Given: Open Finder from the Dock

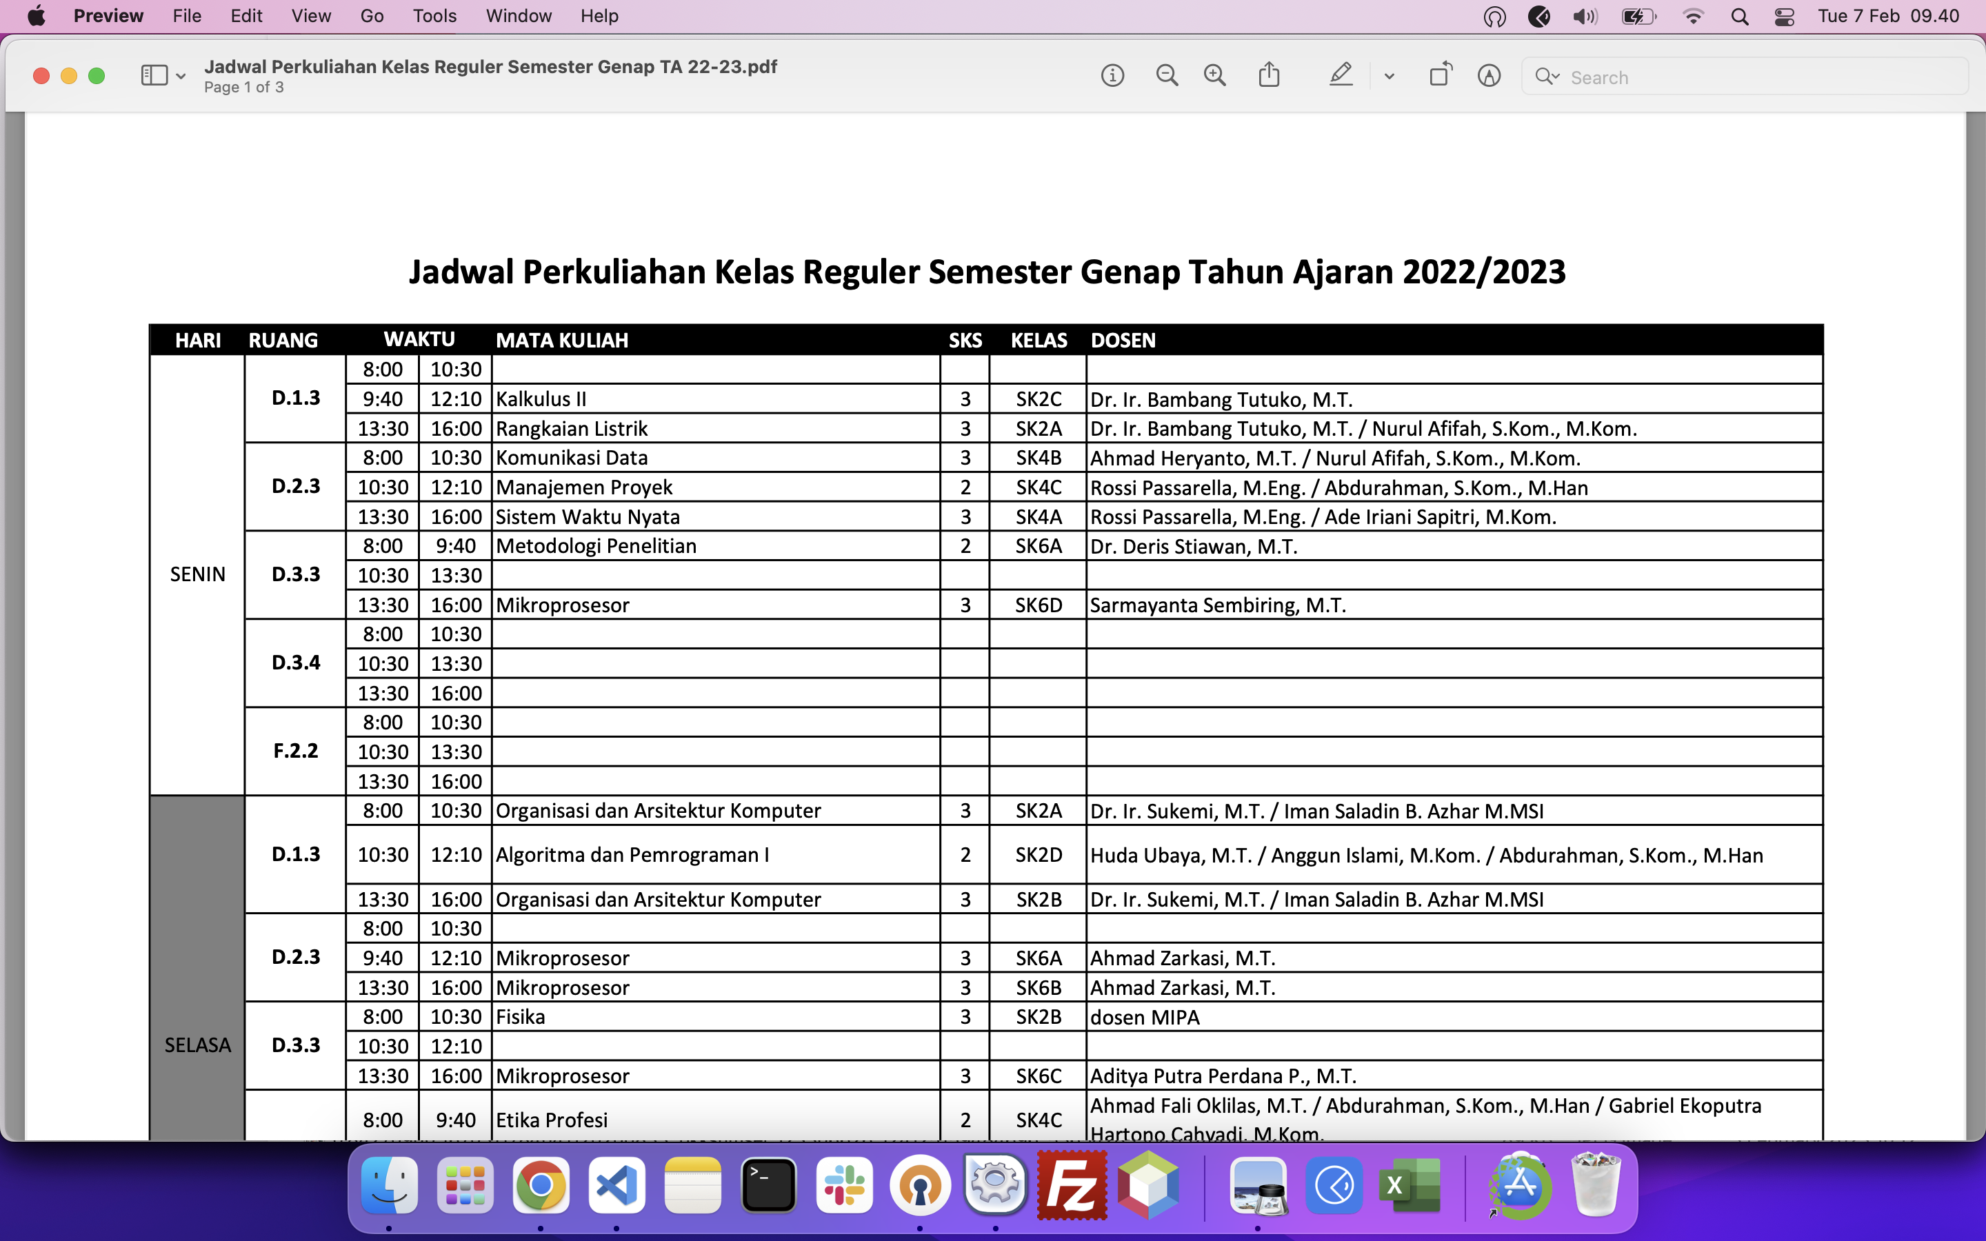Looking at the screenshot, I should [389, 1185].
